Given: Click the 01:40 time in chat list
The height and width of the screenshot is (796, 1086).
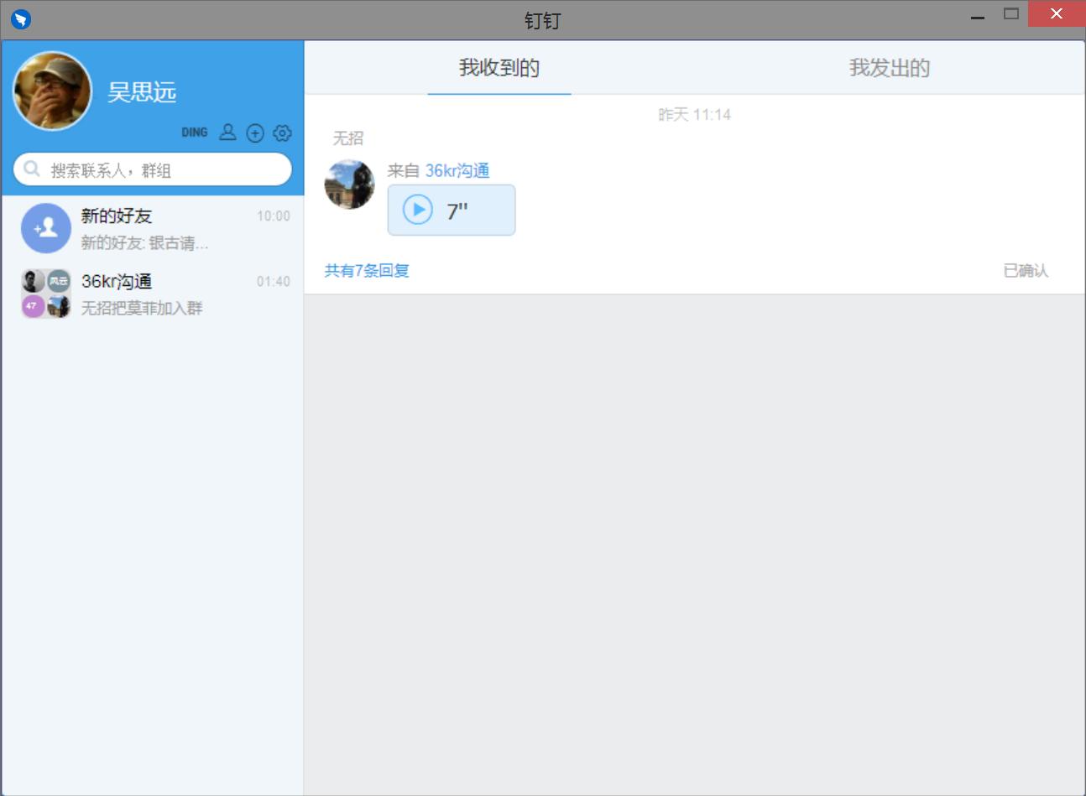Looking at the screenshot, I should coord(274,282).
